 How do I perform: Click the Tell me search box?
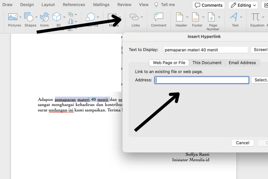(165, 5)
